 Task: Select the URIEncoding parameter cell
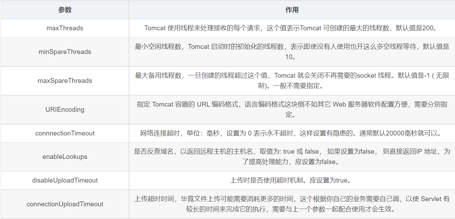[x=65, y=110]
